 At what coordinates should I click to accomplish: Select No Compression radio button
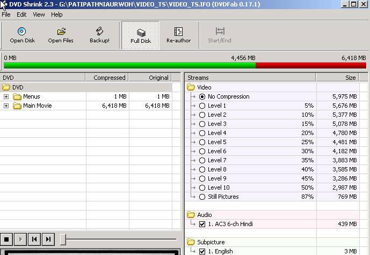[x=202, y=97]
